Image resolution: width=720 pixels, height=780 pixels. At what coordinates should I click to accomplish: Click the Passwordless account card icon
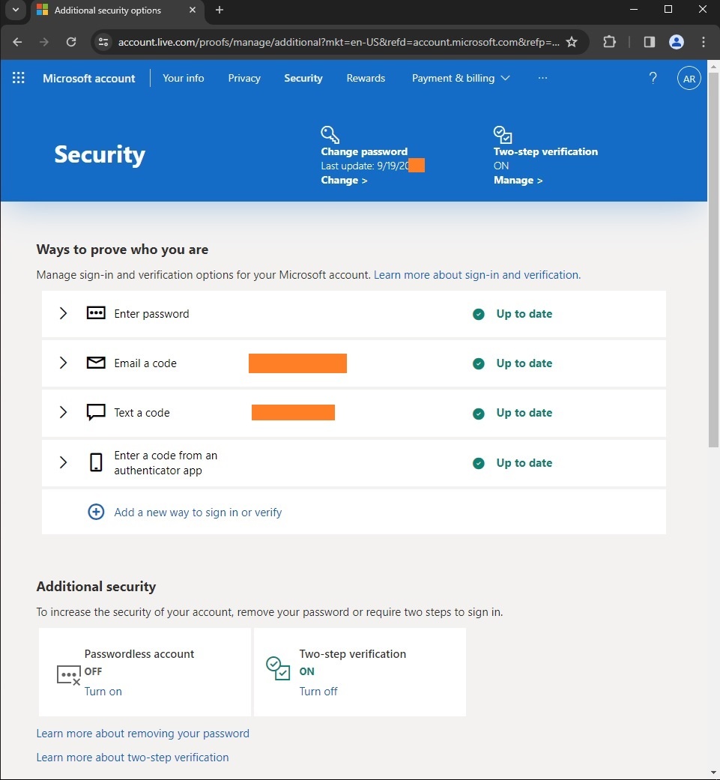pos(69,675)
